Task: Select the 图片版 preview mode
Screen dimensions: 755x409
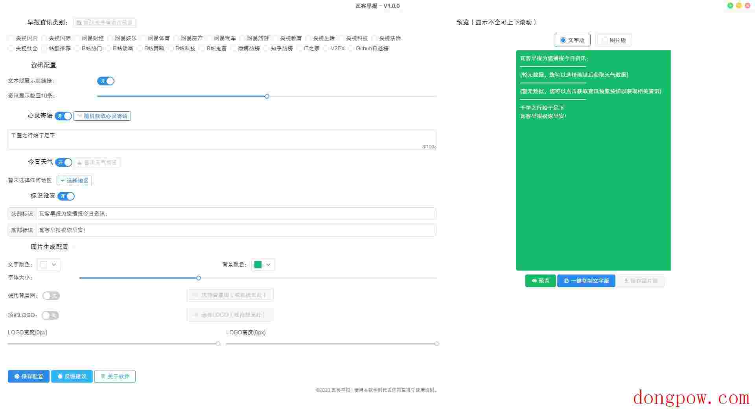Action: point(613,40)
